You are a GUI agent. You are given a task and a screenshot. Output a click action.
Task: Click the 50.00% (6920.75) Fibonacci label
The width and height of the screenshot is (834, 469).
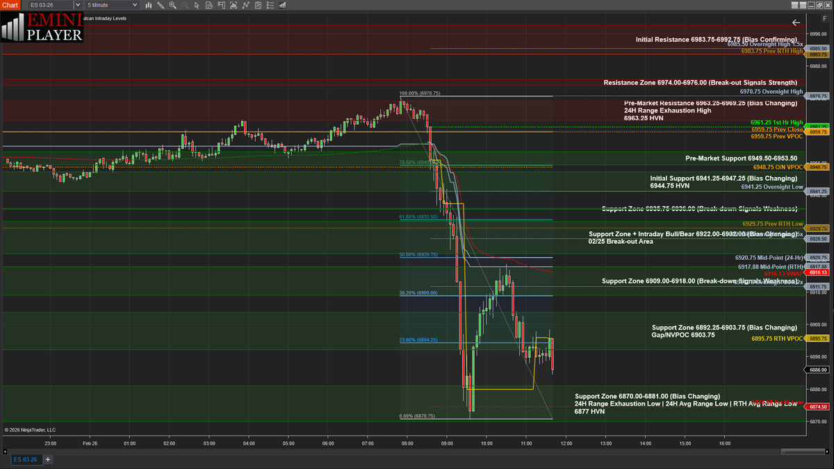click(418, 254)
